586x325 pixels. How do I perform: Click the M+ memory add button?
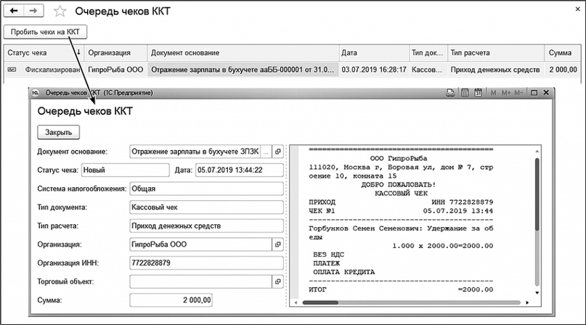tap(507, 93)
